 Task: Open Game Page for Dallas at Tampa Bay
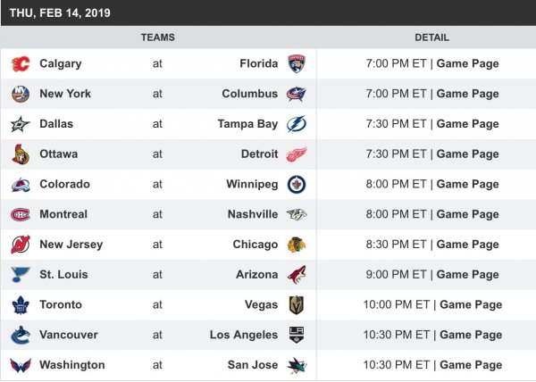pyautogui.click(x=467, y=124)
